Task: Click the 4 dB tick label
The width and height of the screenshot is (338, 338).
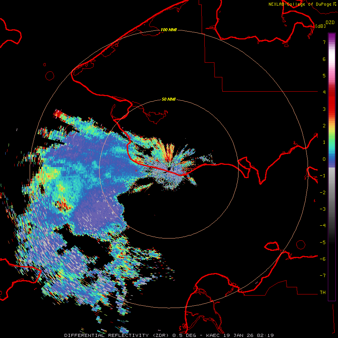Action: 324,92
